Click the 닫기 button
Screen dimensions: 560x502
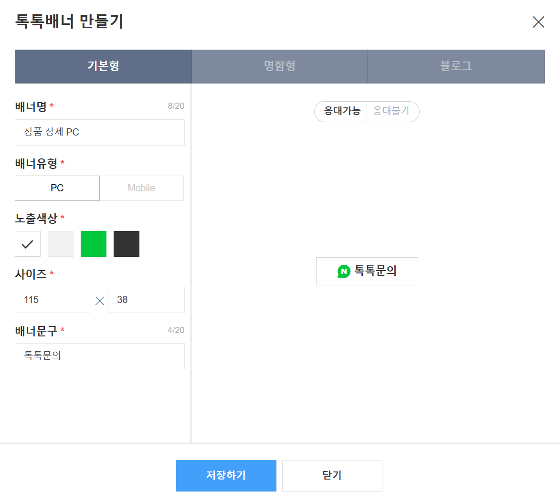pos(332,475)
